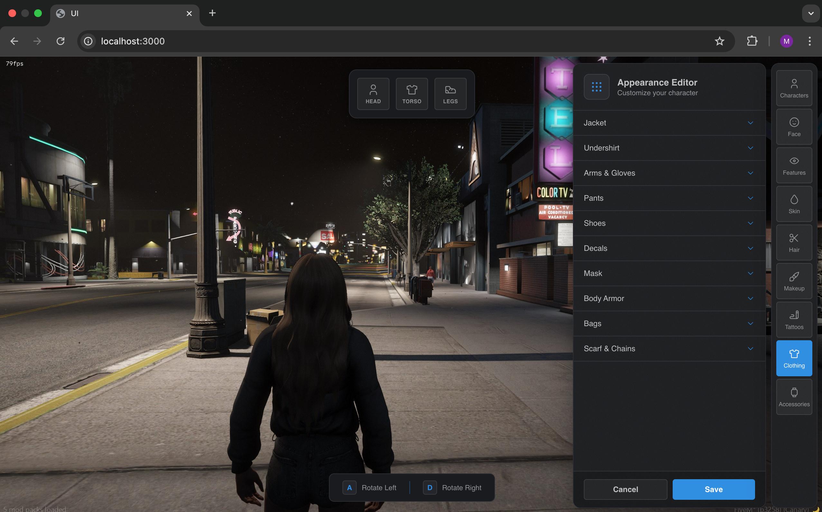Open the Tattoos section
Viewport: 822px width, 512px height.
click(x=794, y=320)
